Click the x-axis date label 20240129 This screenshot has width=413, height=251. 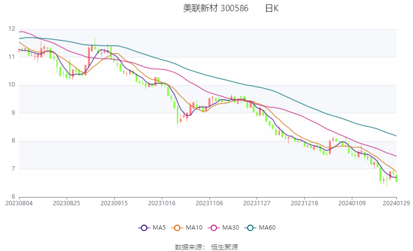396,203
